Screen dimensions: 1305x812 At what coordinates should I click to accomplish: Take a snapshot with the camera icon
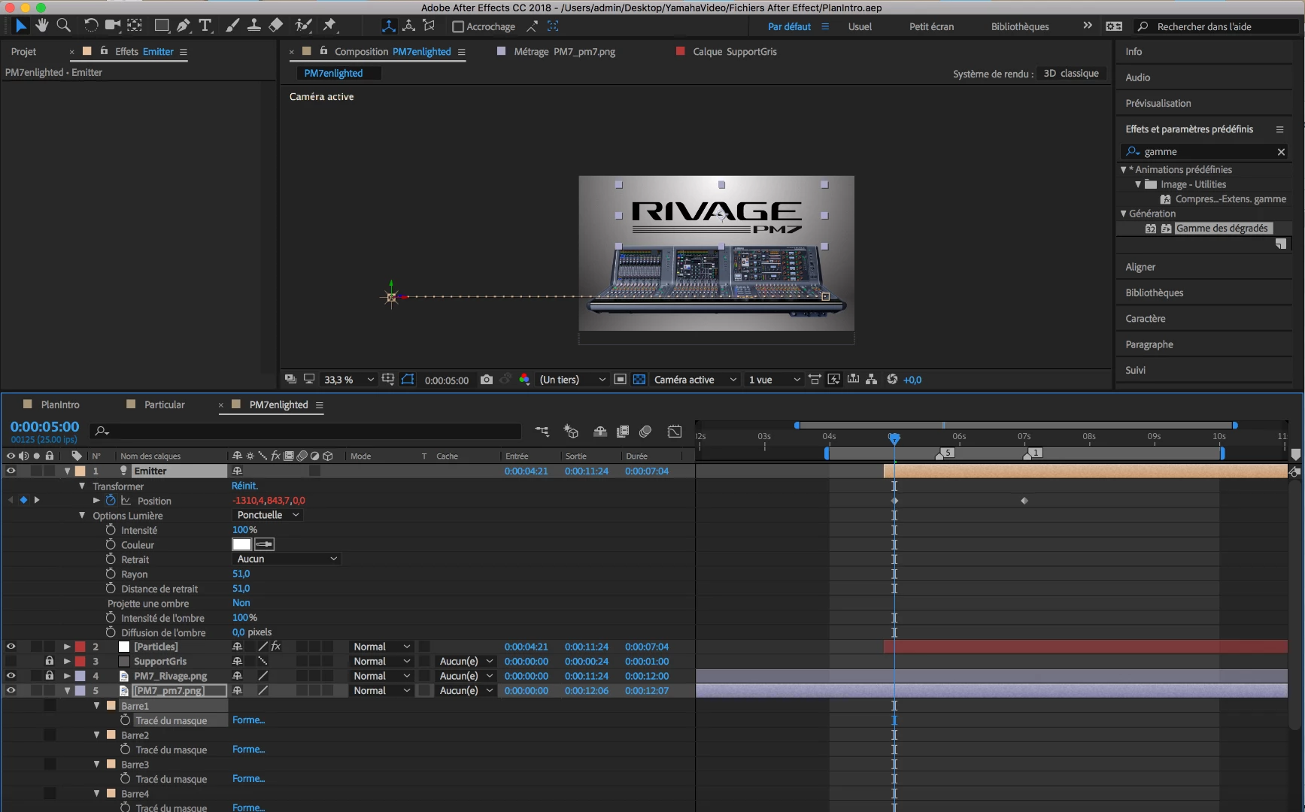pos(487,380)
